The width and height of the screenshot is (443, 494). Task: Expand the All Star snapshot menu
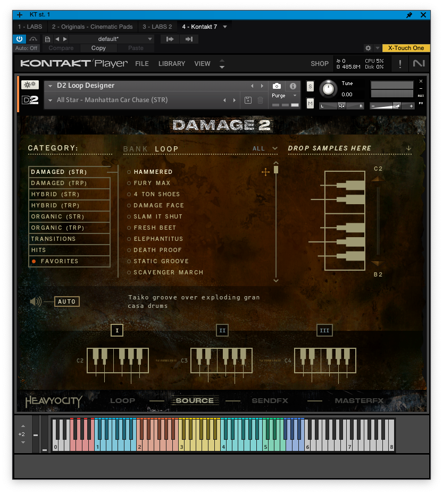[50, 100]
